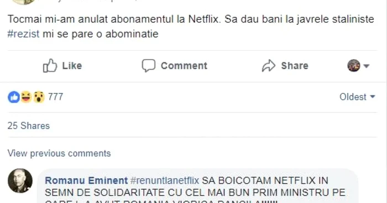Viewport: 387px width, 203px height.
Task: Open the Oldest comment sort dropdown
Action: 357,97
